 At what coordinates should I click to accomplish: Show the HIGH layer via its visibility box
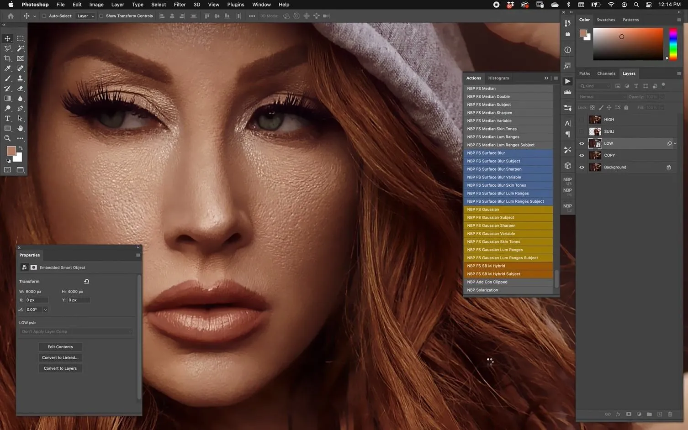point(582,120)
